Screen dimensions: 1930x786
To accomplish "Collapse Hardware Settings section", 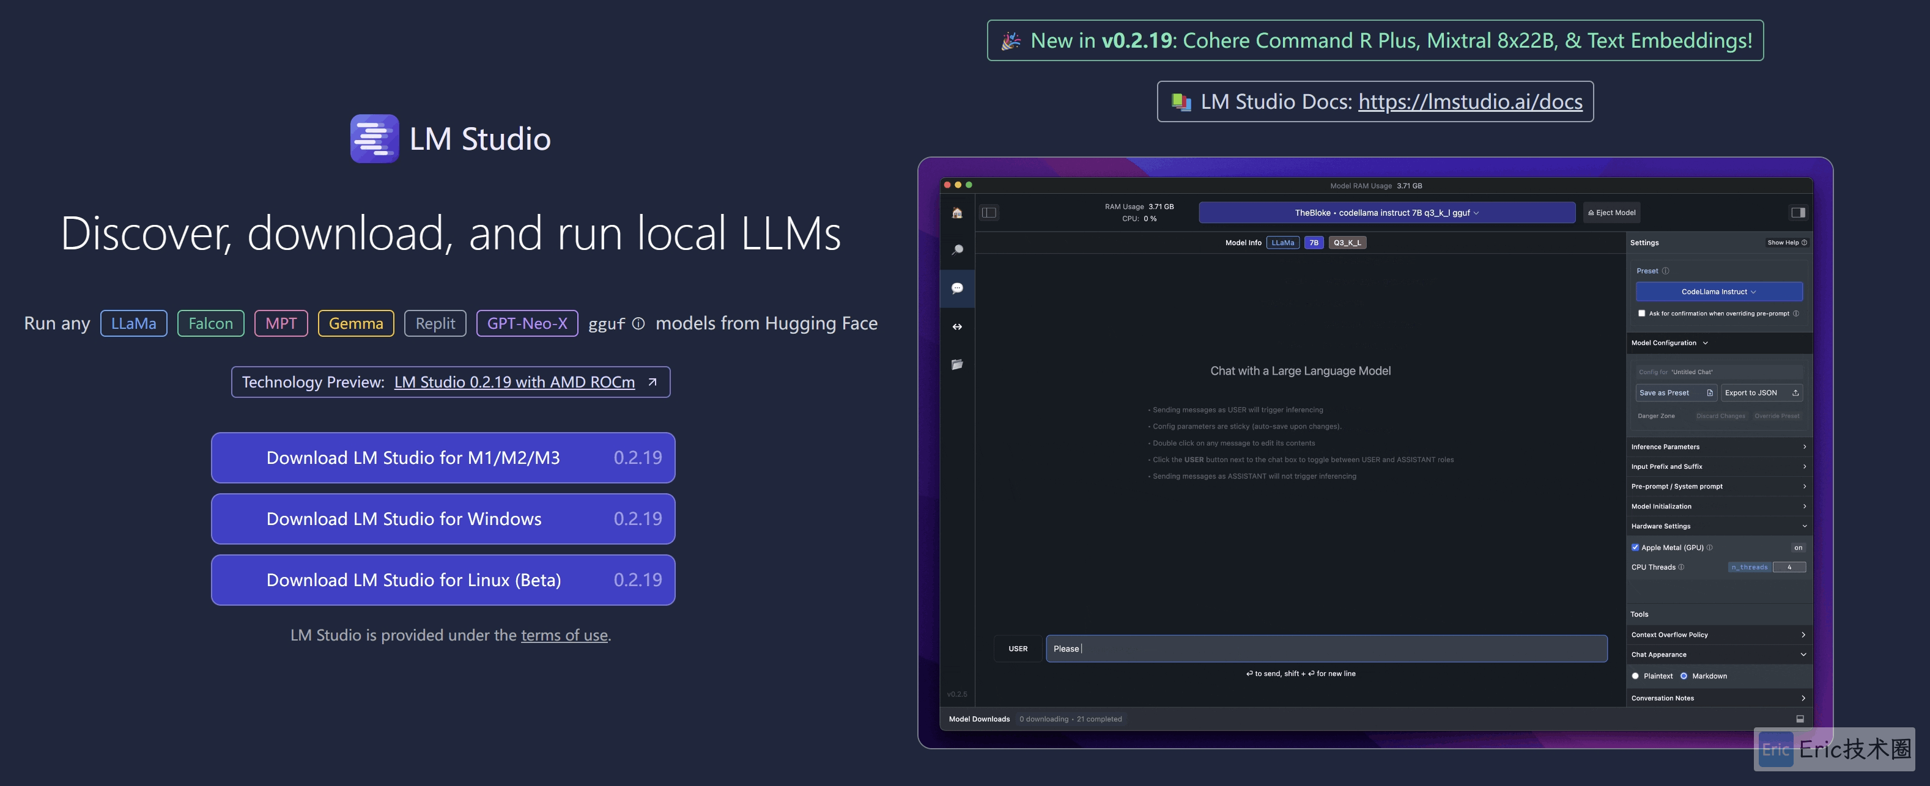I will coord(1719,526).
